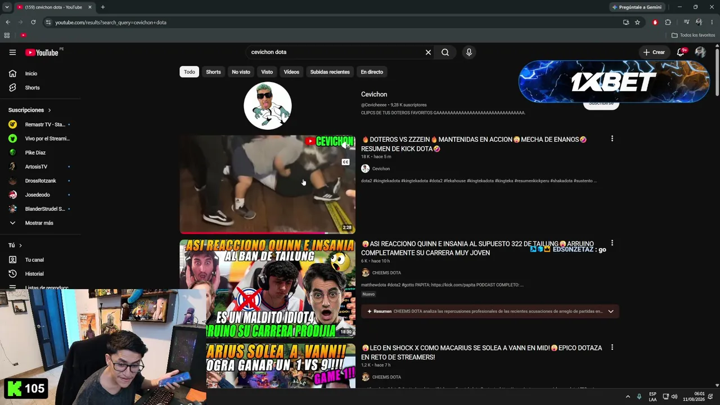This screenshot has height=405, width=720.
Task: Click the Crear button
Action: click(x=654, y=52)
